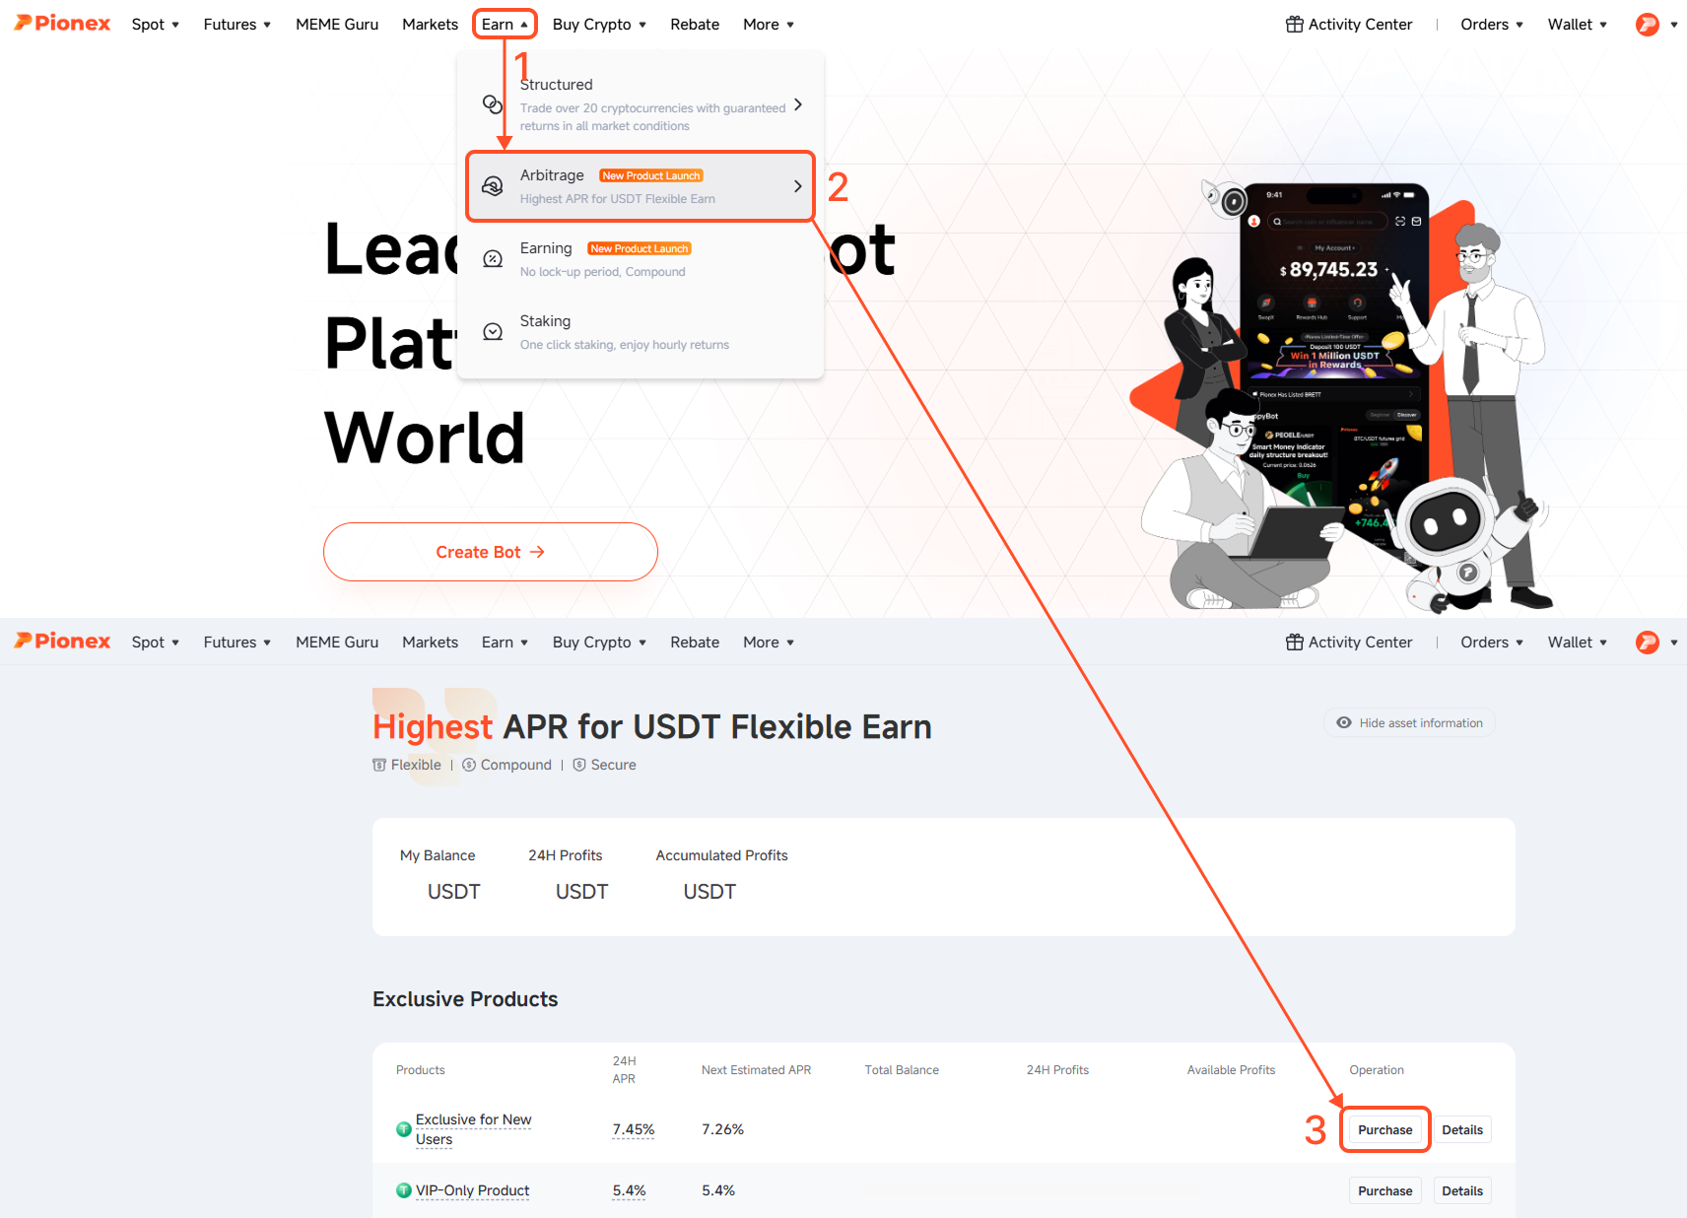This screenshot has height=1218, width=1687.
Task: Purchase the VIP-Only Product
Action: click(1384, 1190)
